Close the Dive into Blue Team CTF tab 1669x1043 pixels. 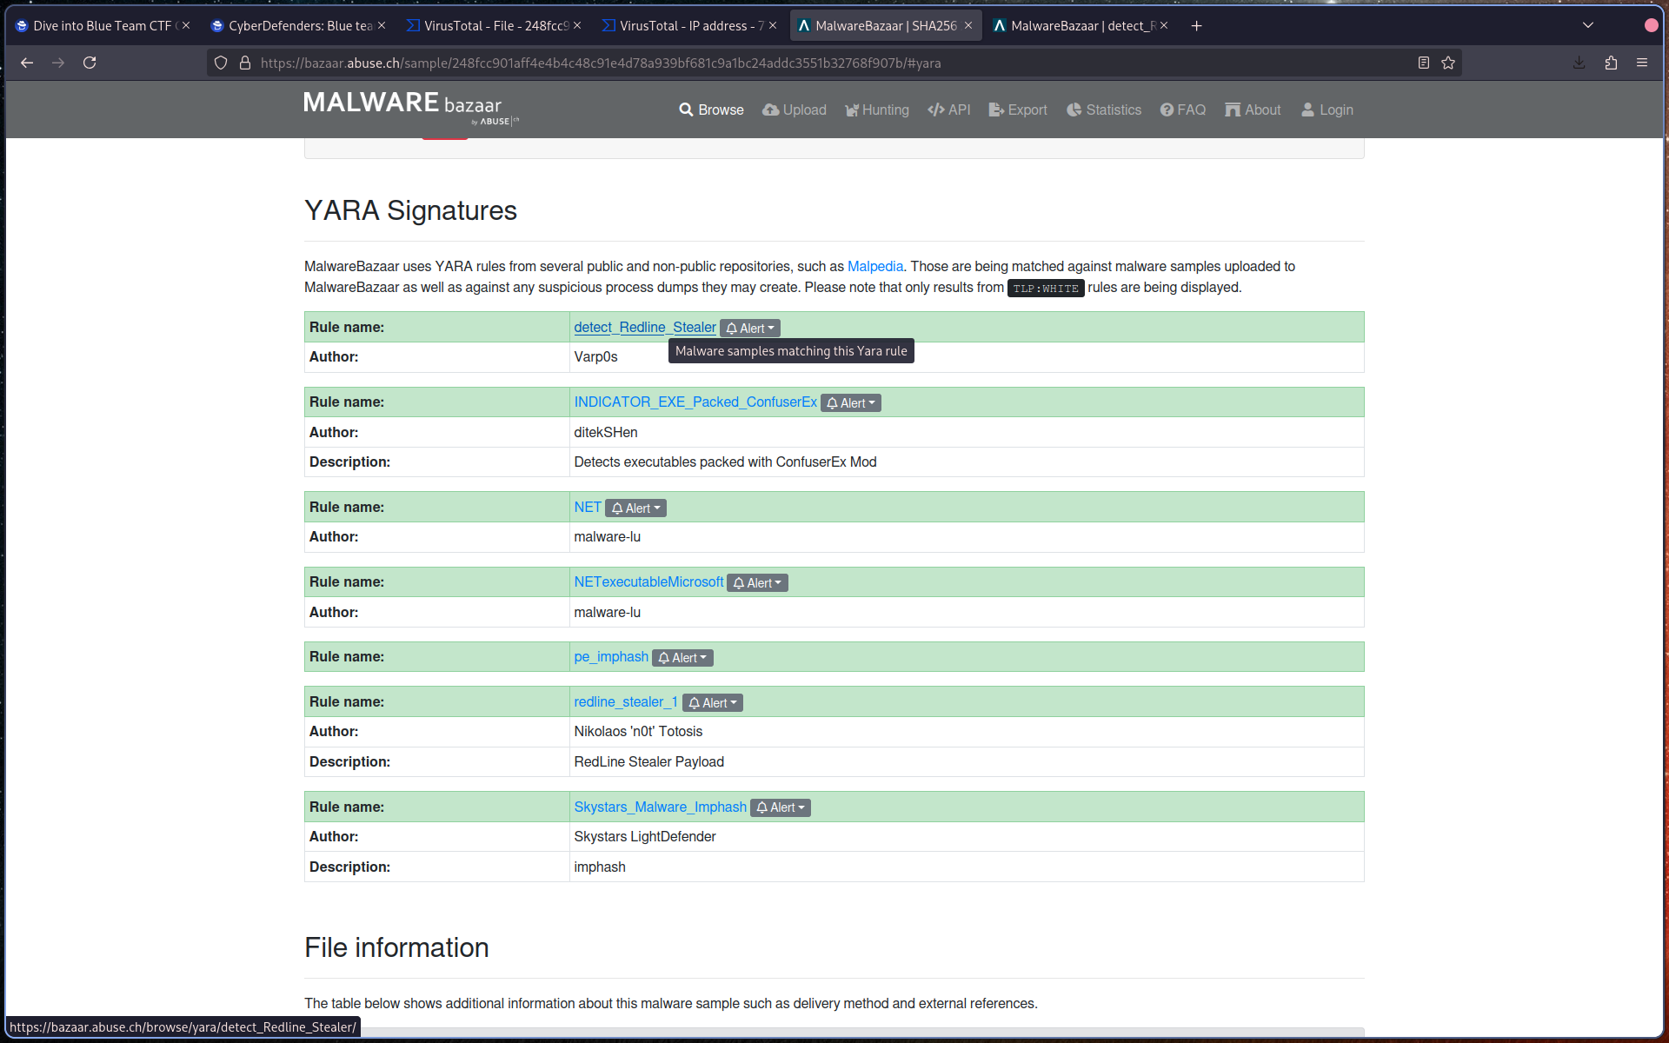coord(186,26)
